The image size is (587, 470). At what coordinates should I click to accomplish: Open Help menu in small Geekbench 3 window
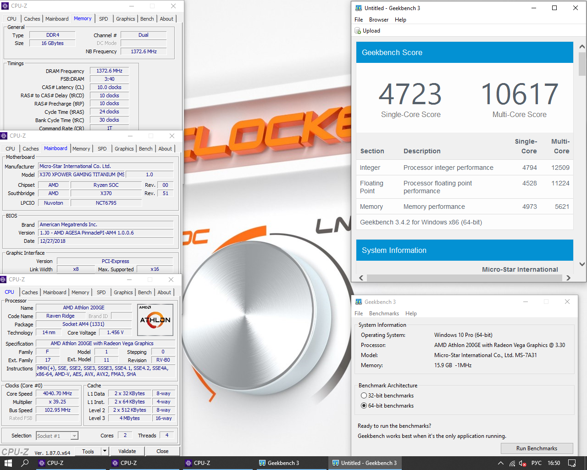tap(411, 313)
